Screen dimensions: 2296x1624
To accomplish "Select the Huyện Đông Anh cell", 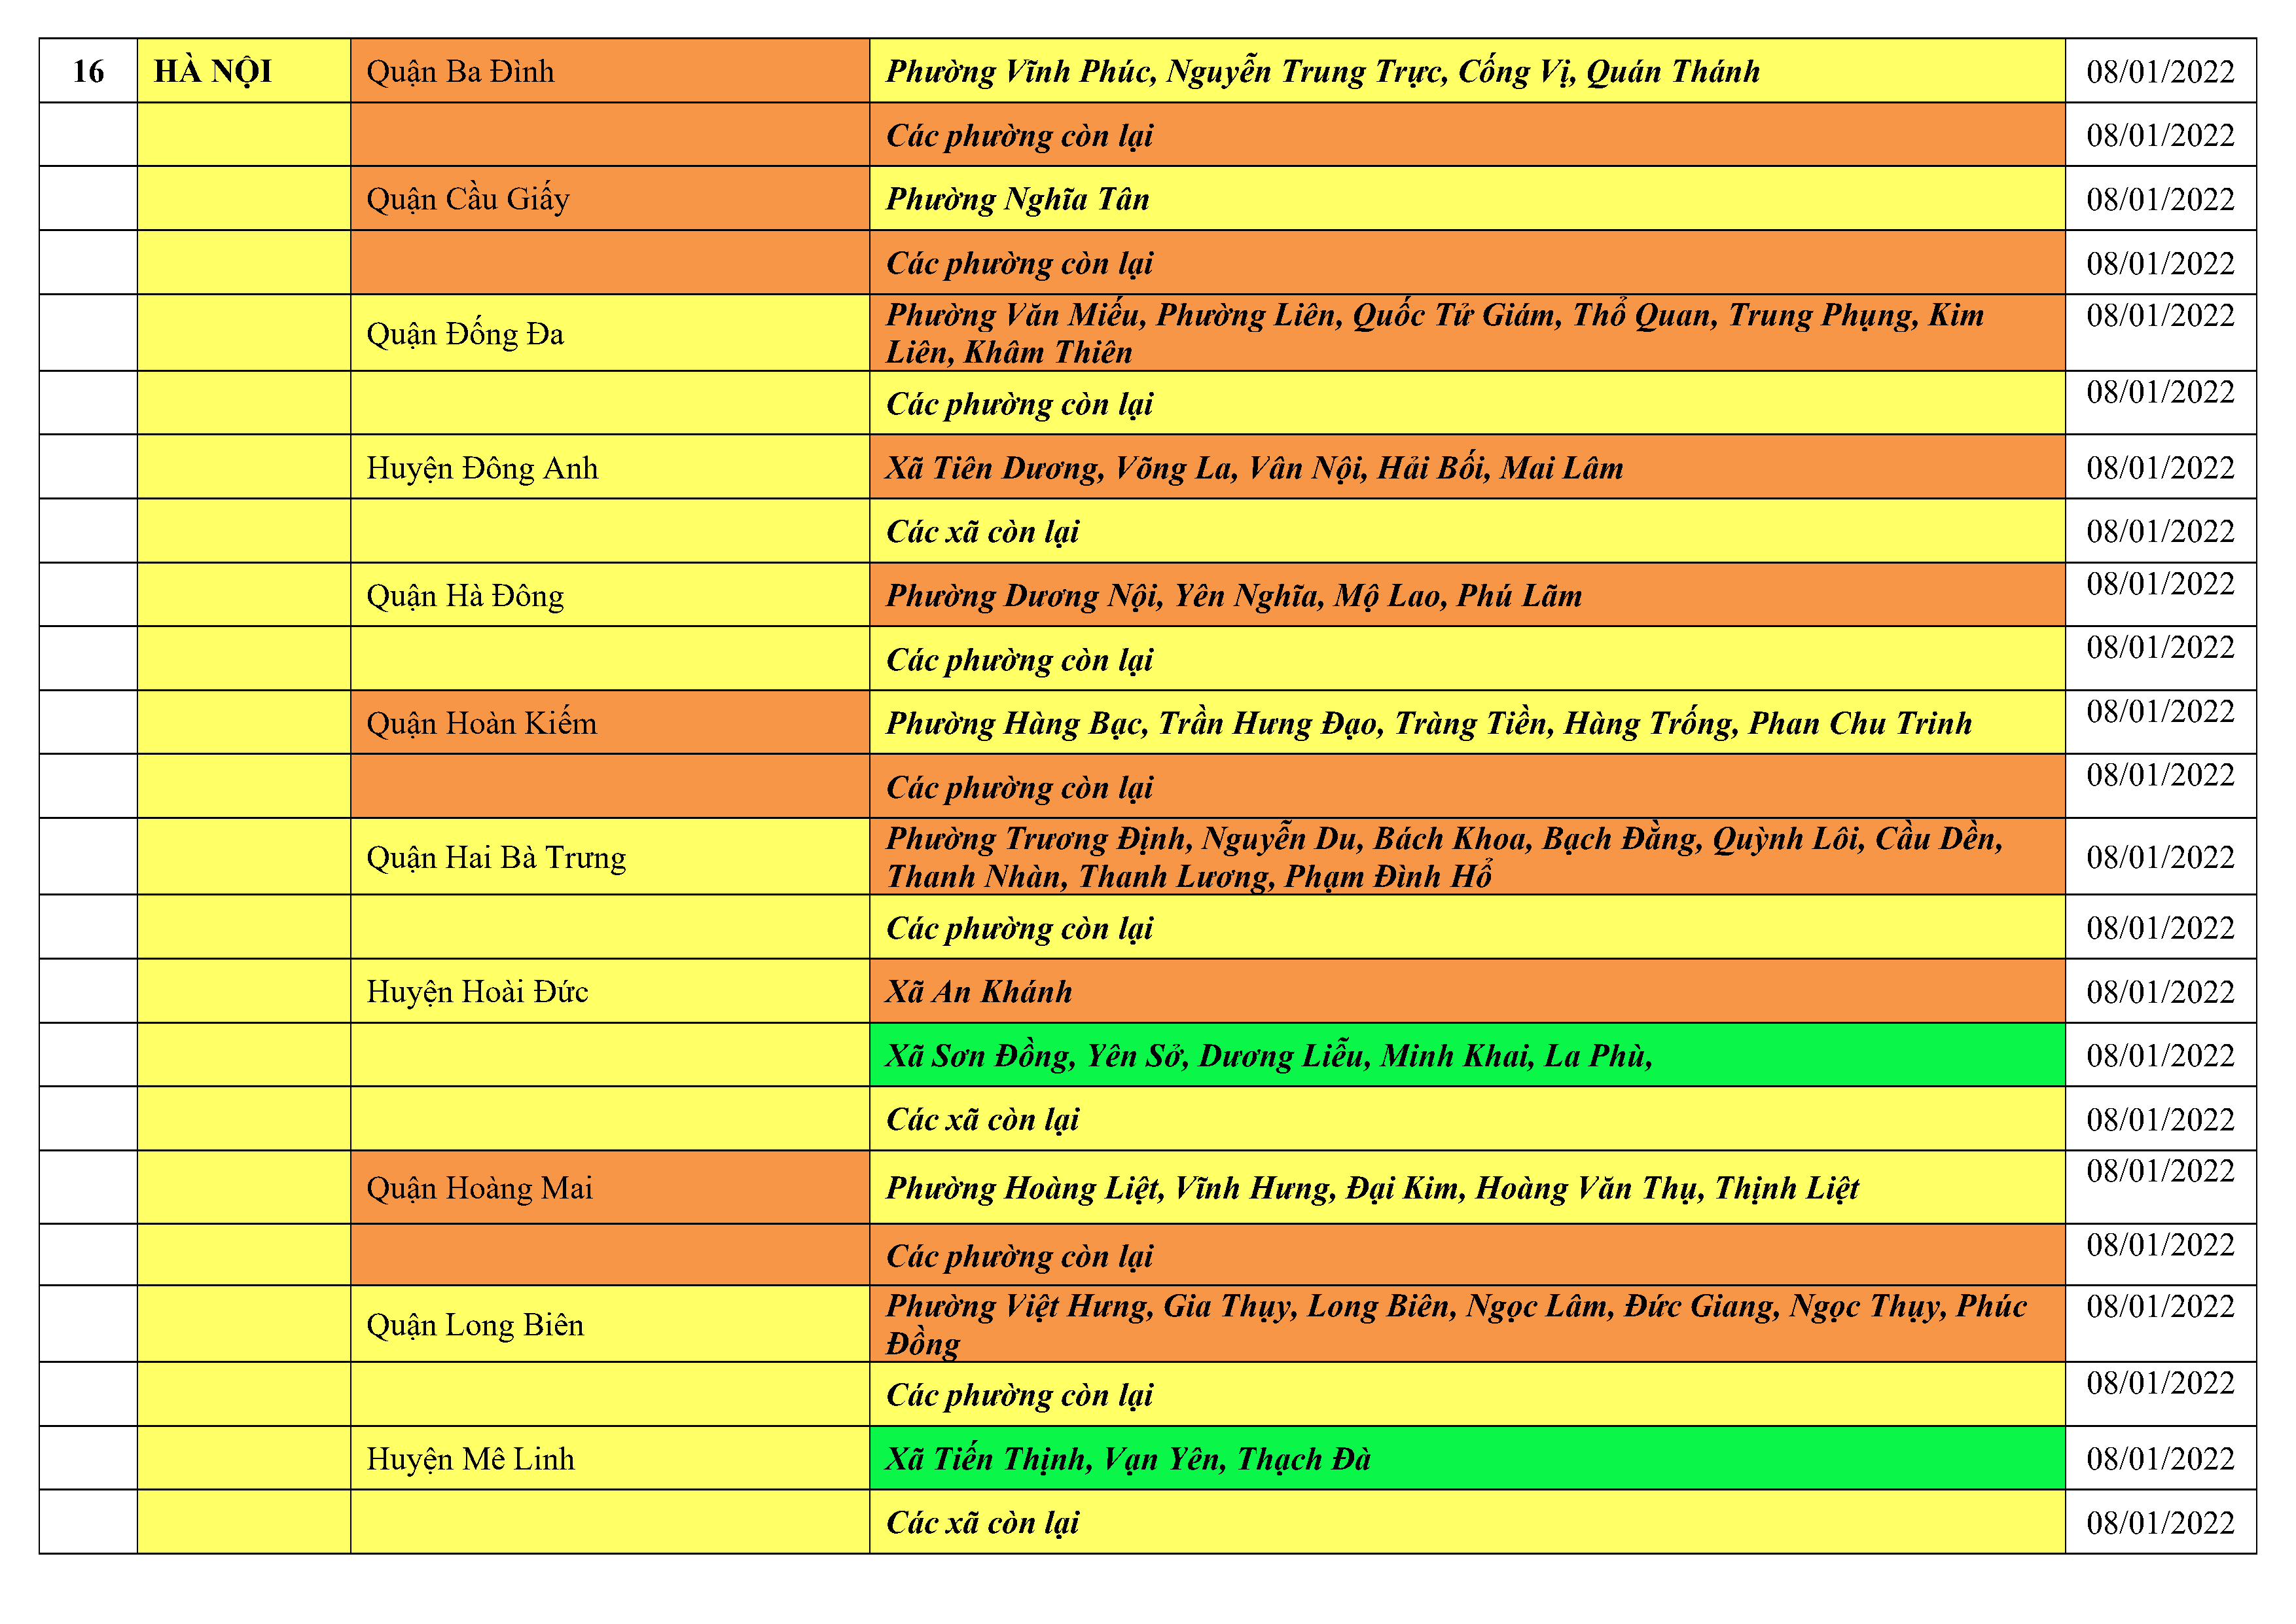I will (x=482, y=468).
